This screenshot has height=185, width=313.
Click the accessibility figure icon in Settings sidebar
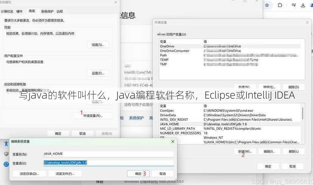pyautogui.click(x=6, y=143)
